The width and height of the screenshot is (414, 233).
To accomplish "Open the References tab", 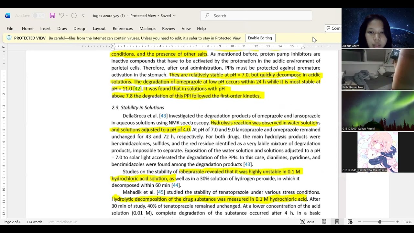I will 123,28.
